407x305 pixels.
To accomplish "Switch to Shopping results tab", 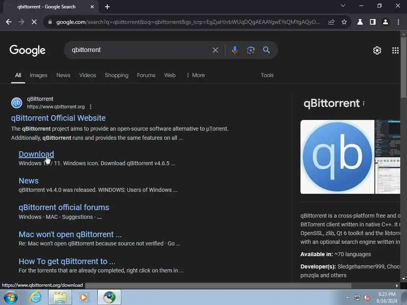I will tap(116, 75).
